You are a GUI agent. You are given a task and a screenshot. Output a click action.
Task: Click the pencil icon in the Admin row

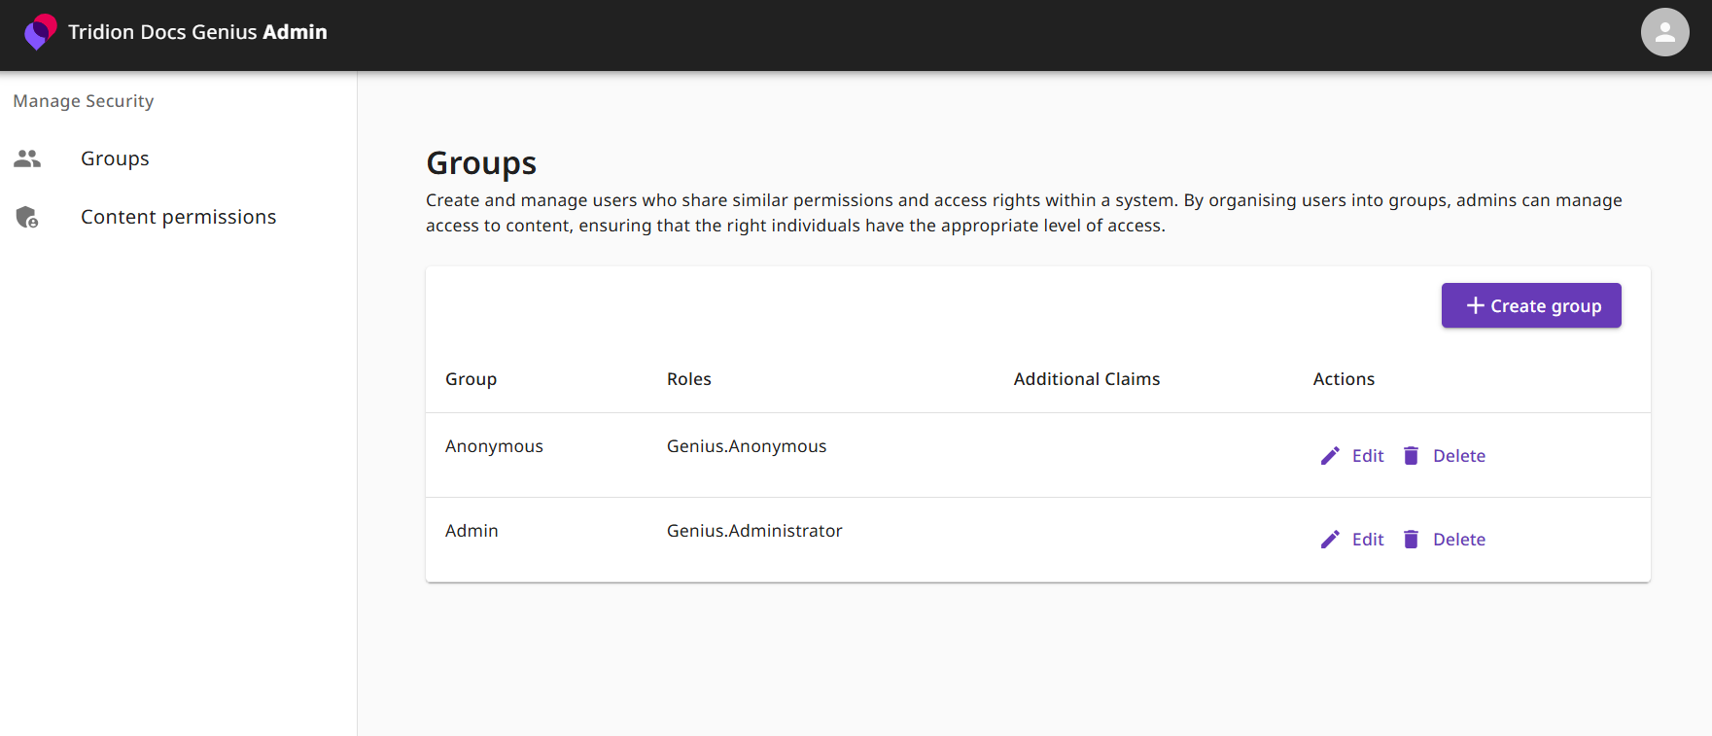click(1330, 540)
